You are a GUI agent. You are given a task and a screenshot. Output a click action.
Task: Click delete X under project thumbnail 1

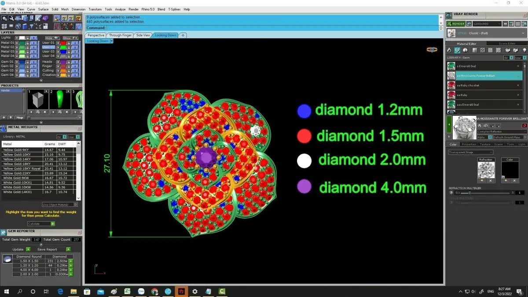click(45, 112)
